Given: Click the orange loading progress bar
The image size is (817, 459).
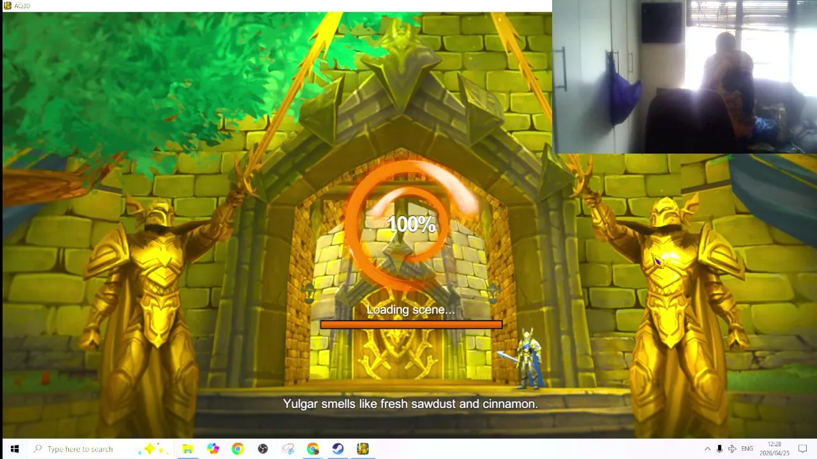Looking at the screenshot, I should (411, 324).
